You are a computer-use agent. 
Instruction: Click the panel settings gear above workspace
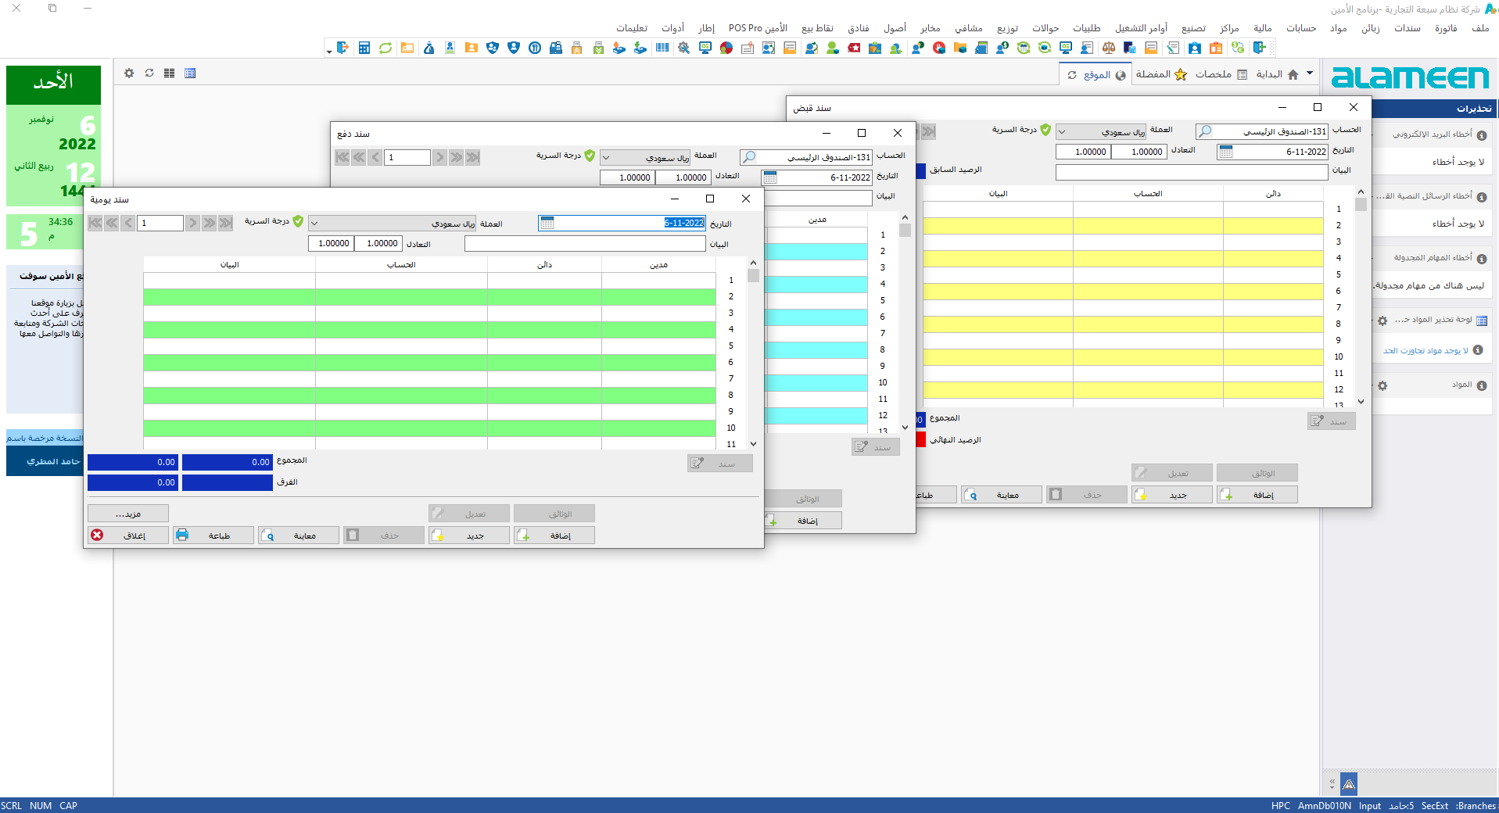click(x=129, y=73)
